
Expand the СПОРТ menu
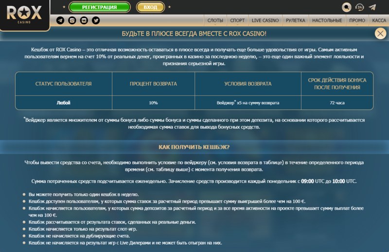coord(237,20)
